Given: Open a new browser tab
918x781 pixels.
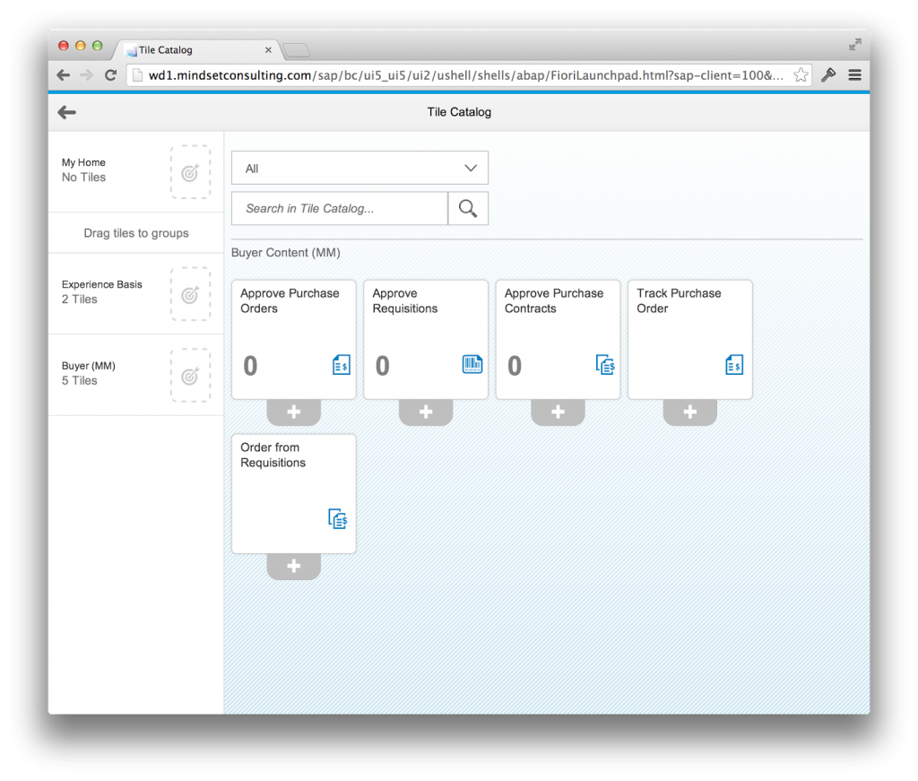Looking at the screenshot, I should tap(297, 50).
